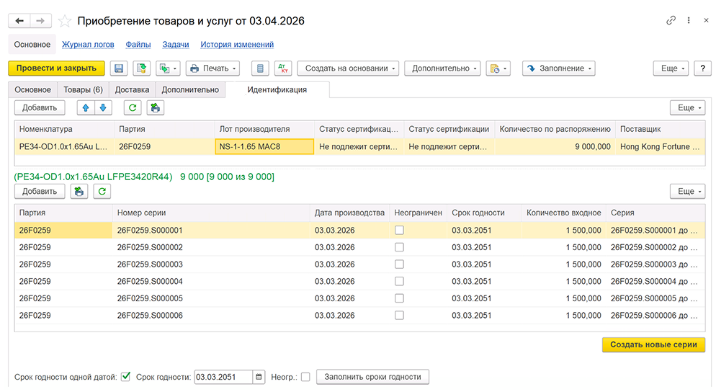Move the row down with blue arrow
The image size is (716, 392).
(103, 108)
